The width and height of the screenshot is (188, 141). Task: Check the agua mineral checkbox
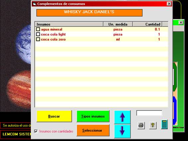[38, 29]
